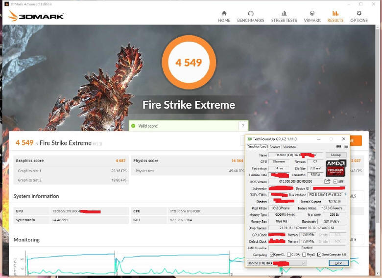Viewport: 382px width, 278px height.
Task: Minimize the GPU-Z window
Action: [x=319, y=139]
